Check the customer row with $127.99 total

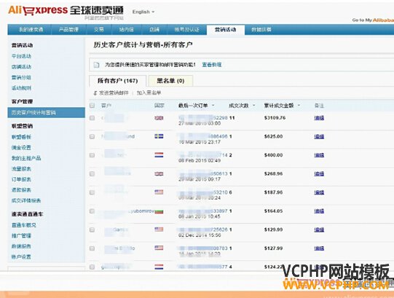coord(92,248)
